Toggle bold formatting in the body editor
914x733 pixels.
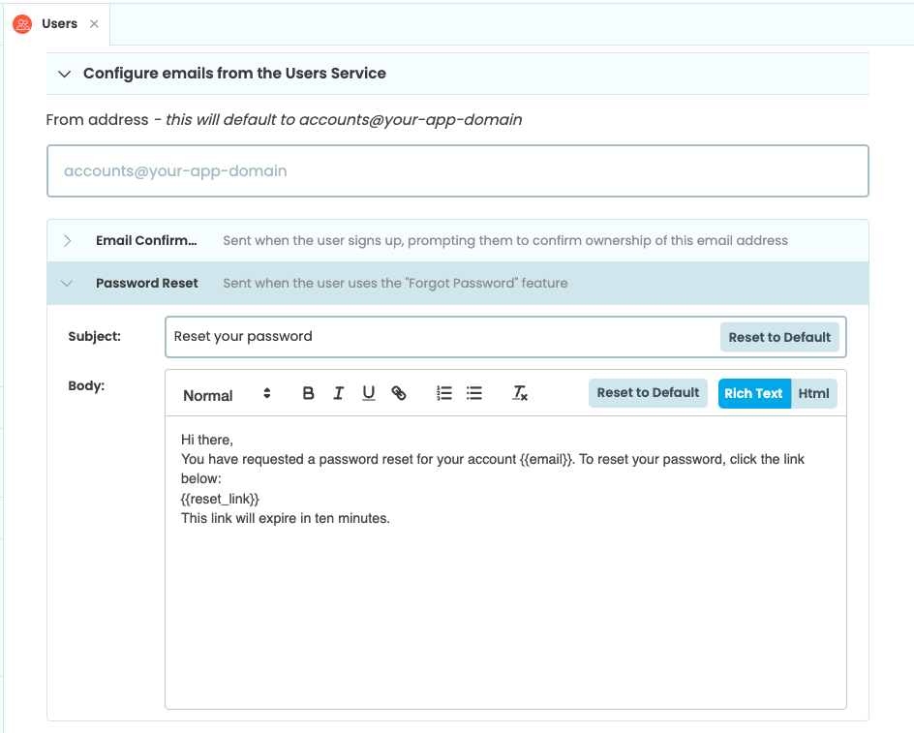pos(308,392)
